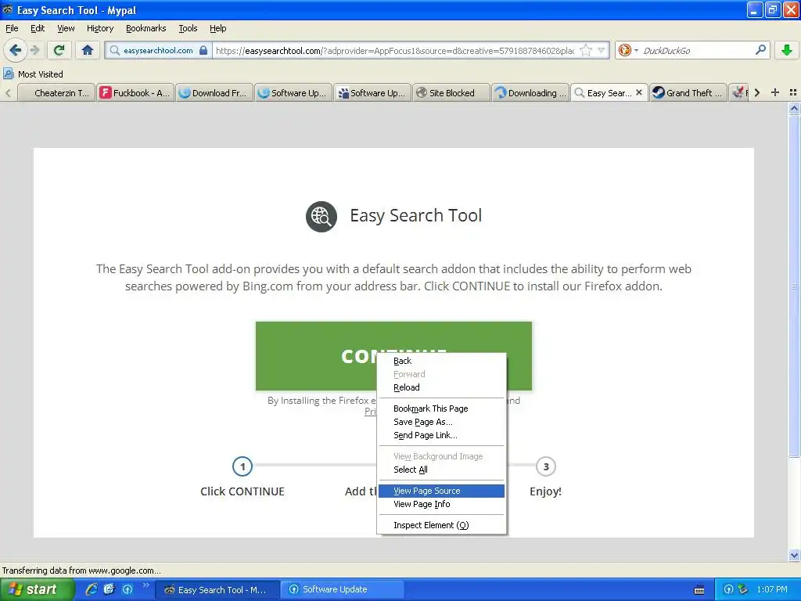Click the second Quick Launch browser icon

pos(110,589)
